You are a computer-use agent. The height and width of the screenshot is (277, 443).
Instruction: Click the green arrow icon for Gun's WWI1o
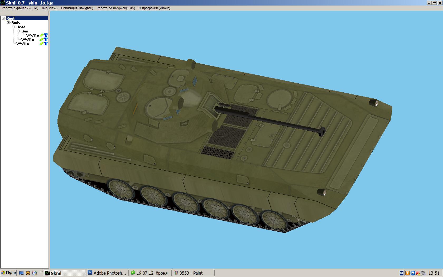click(x=42, y=35)
